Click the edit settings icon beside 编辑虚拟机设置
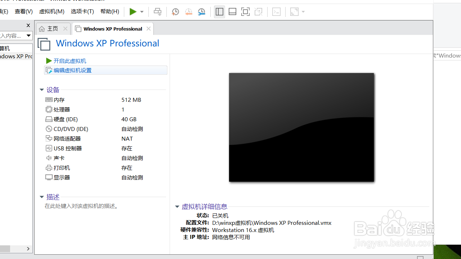 click(49, 70)
